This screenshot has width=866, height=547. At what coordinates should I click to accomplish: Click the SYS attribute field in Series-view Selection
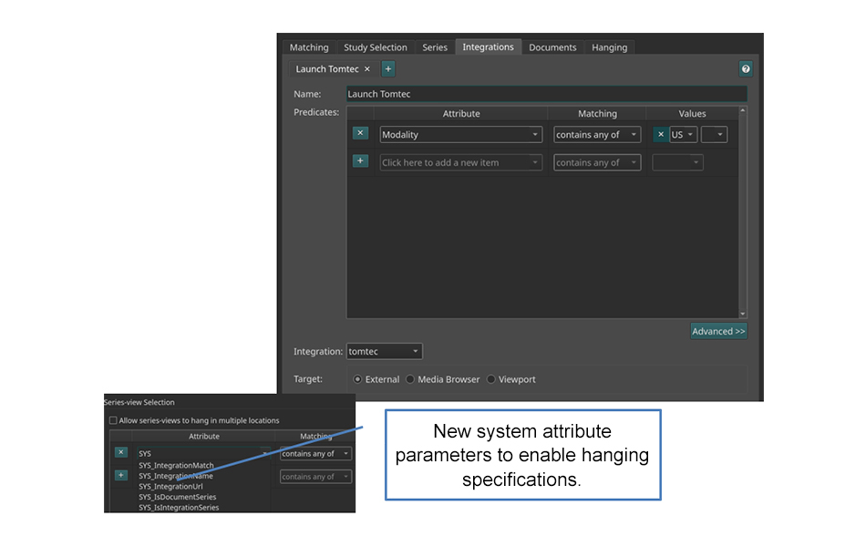tap(203, 453)
